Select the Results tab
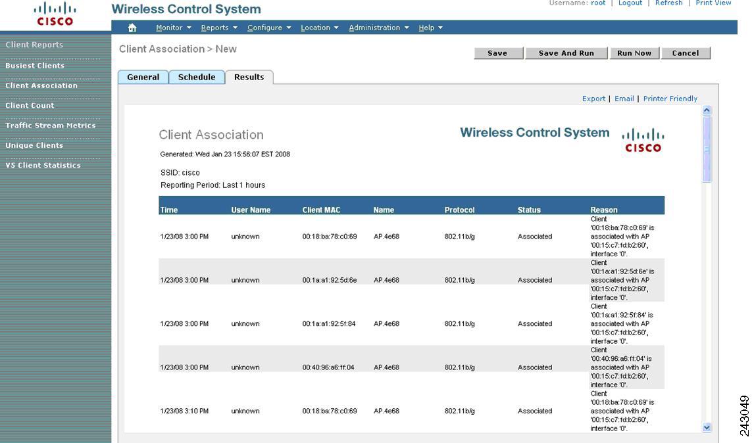This screenshot has height=443, width=752. tap(249, 77)
